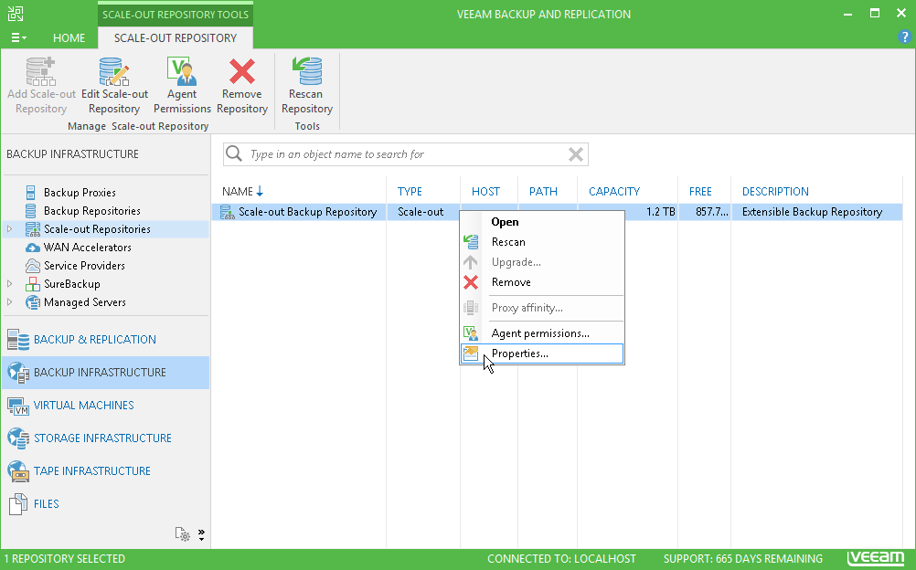
Task: Click CONNECTED TO: LOCALHOST status text
Action: (x=561, y=559)
